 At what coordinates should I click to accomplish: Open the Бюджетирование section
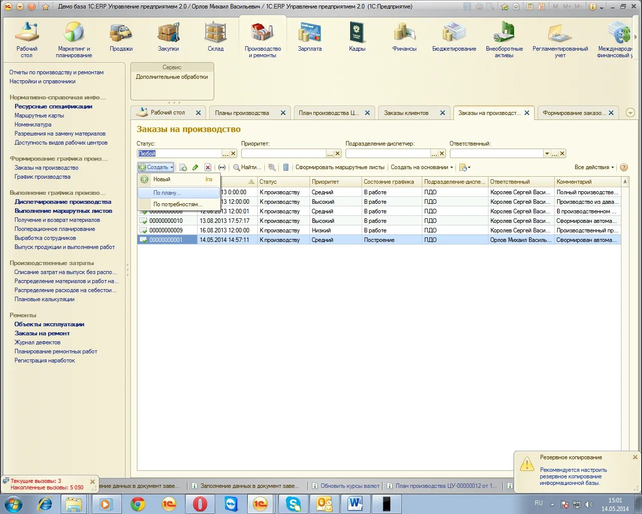454,37
